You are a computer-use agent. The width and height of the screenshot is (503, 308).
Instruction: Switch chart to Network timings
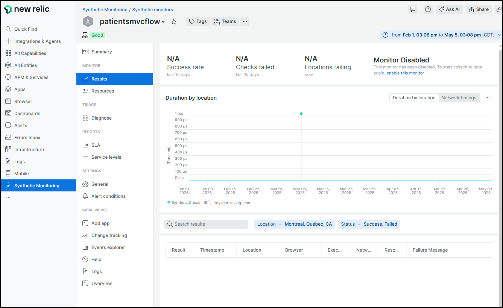click(459, 97)
